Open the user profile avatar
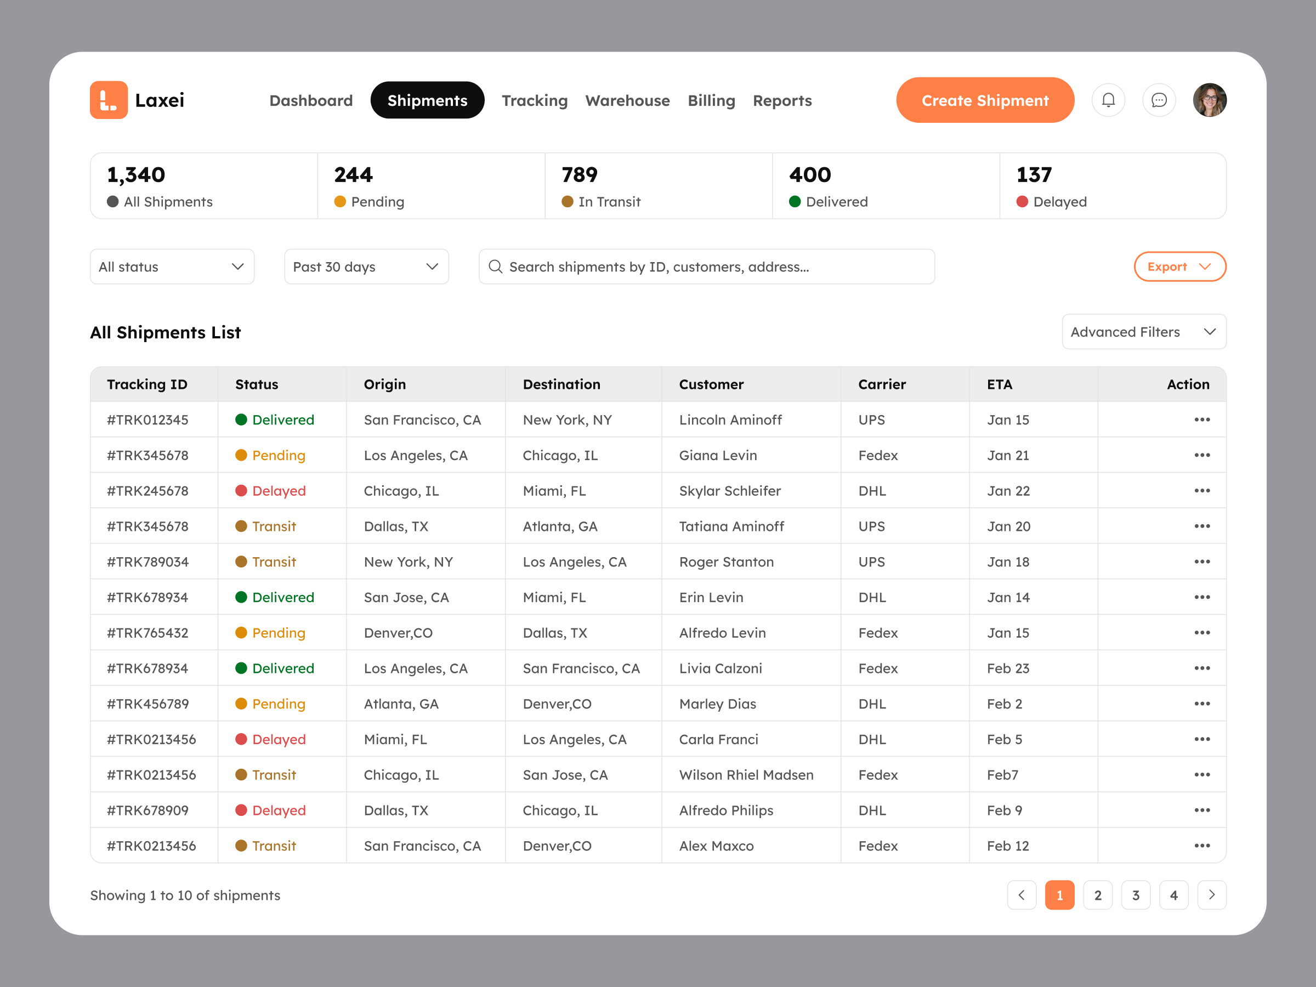 [1210, 100]
